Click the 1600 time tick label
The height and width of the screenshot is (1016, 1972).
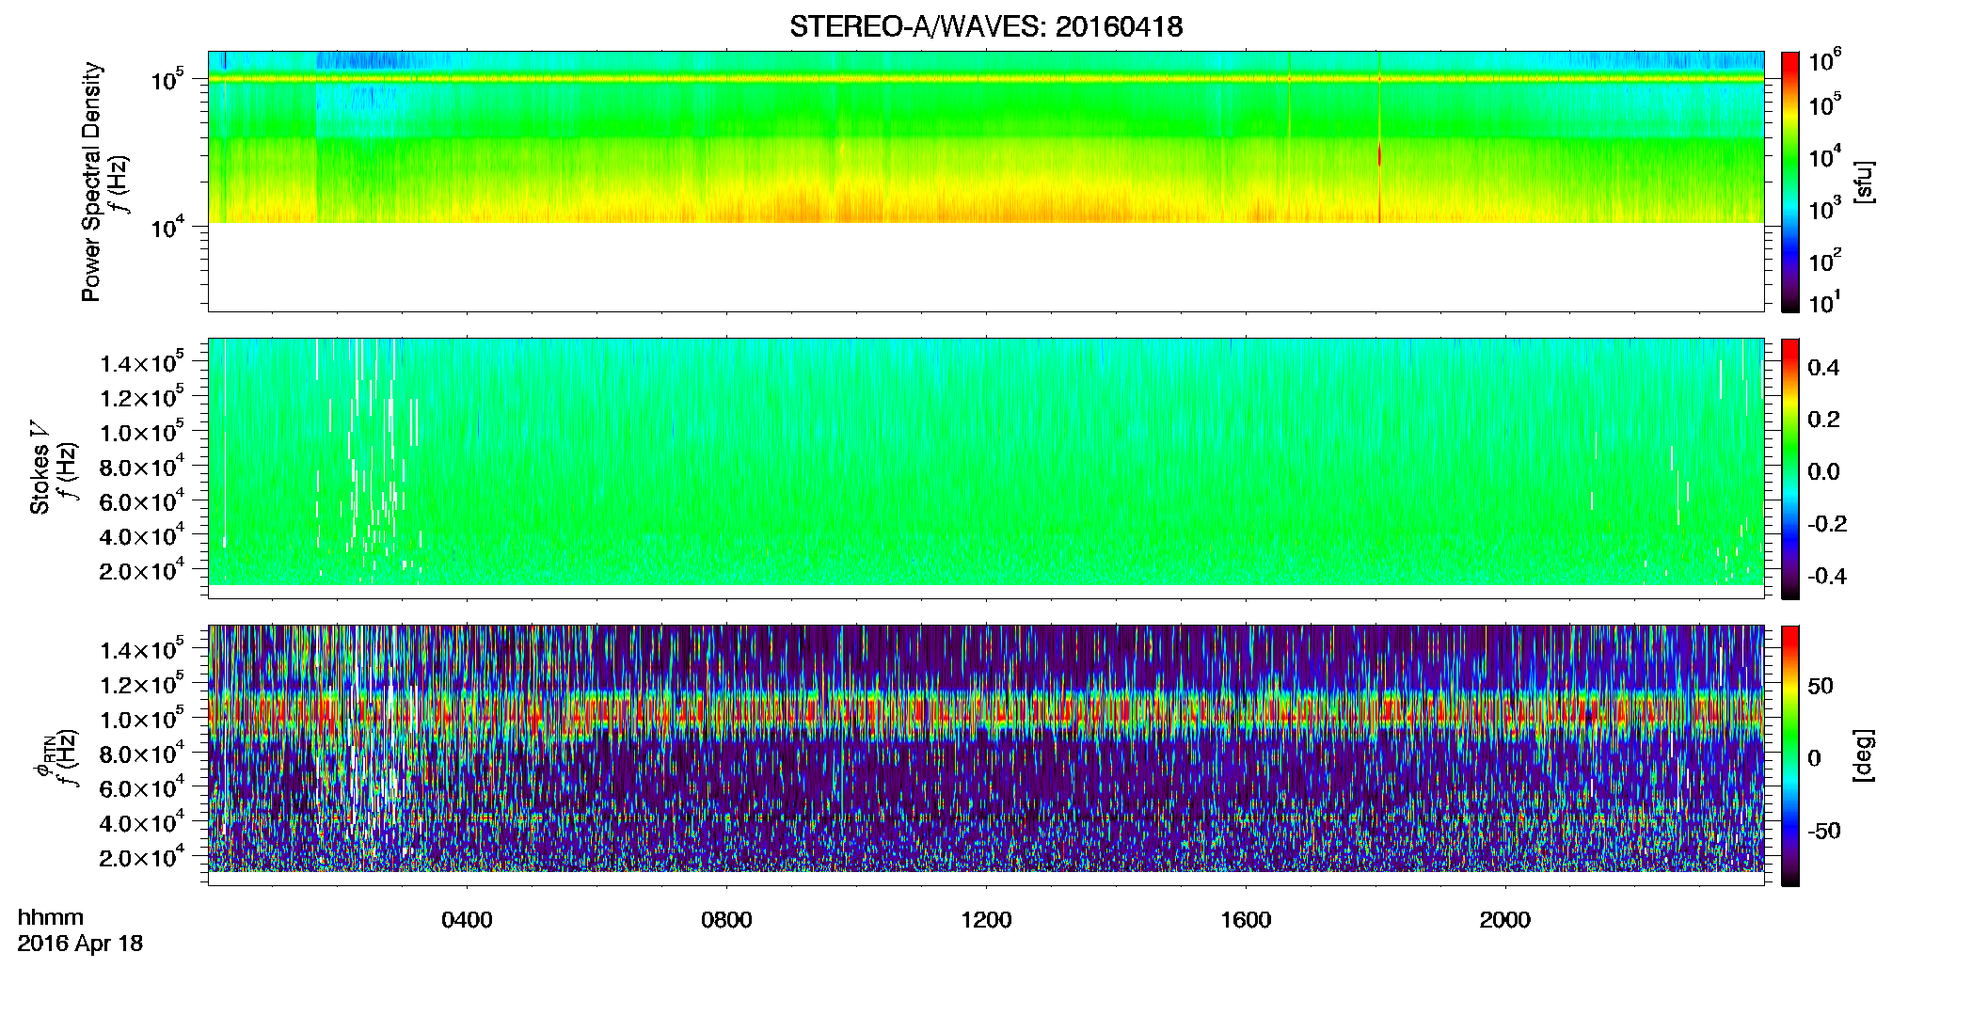click(x=1246, y=920)
